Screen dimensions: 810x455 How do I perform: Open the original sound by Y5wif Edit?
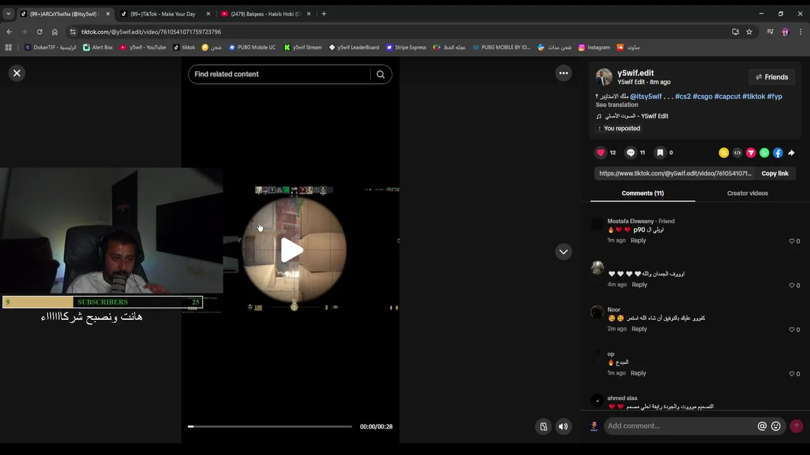[633, 116]
